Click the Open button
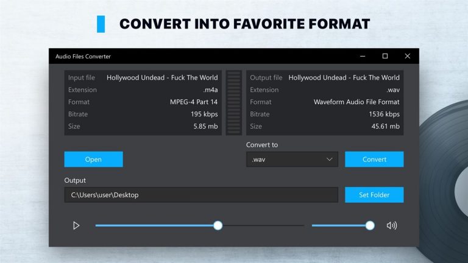 [93, 160]
